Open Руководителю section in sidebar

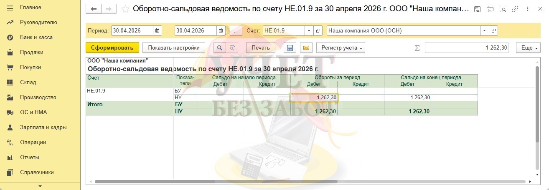[x=38, y=22]
